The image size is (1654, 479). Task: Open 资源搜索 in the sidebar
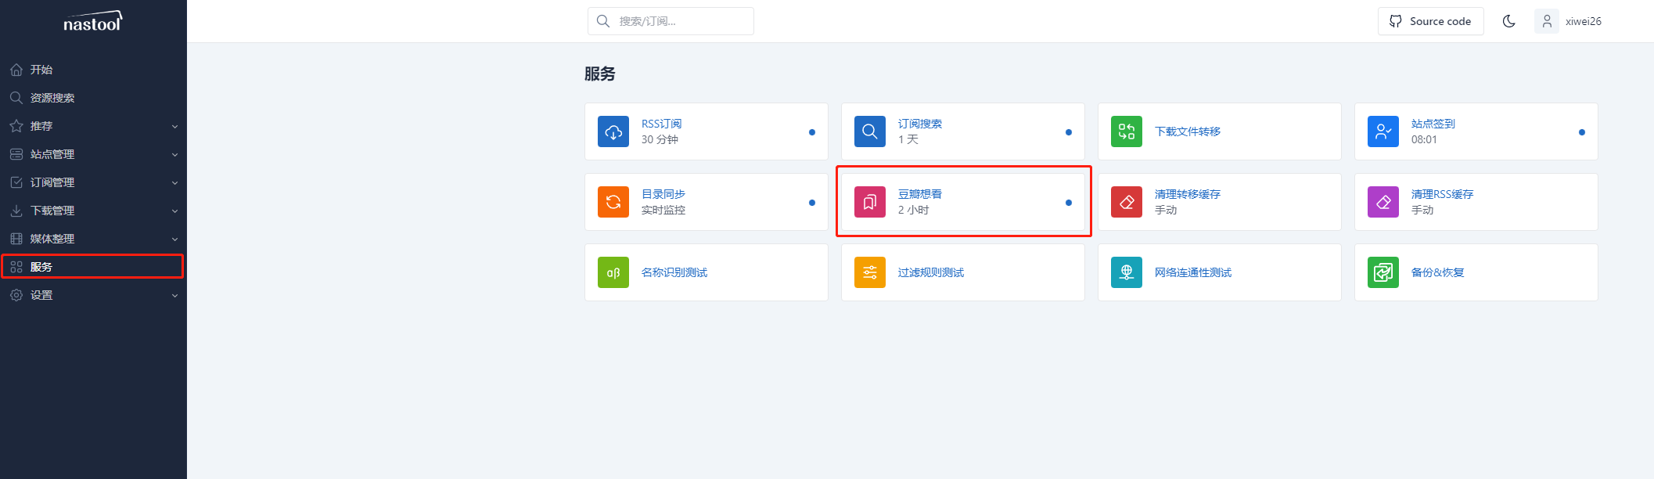(52, 98)
